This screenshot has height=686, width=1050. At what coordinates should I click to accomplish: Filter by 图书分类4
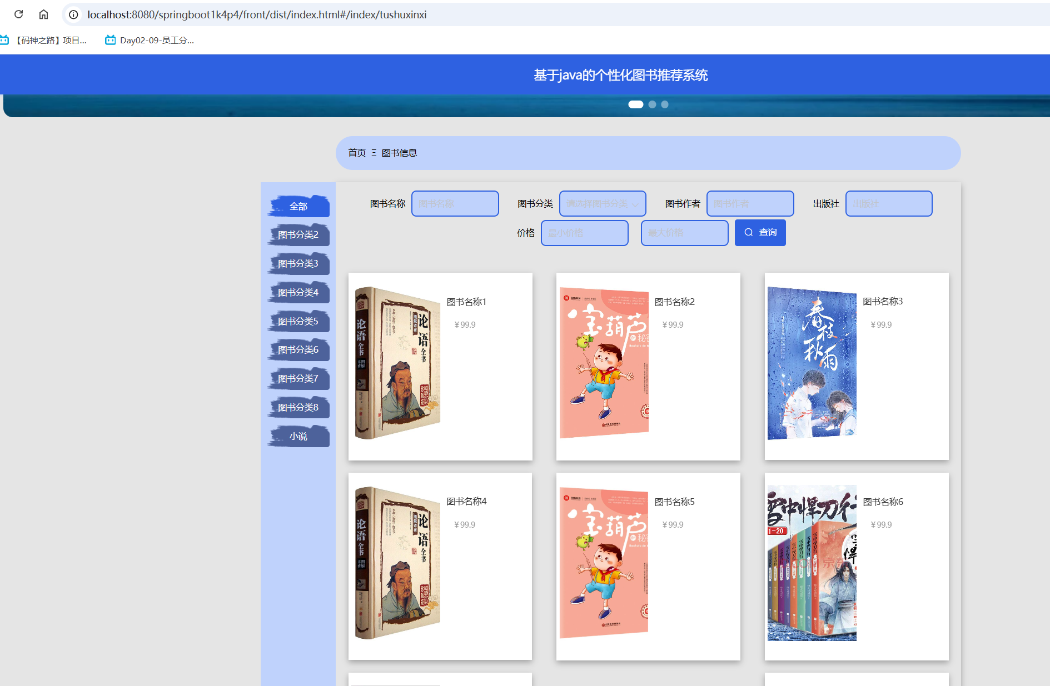[298, 292]
